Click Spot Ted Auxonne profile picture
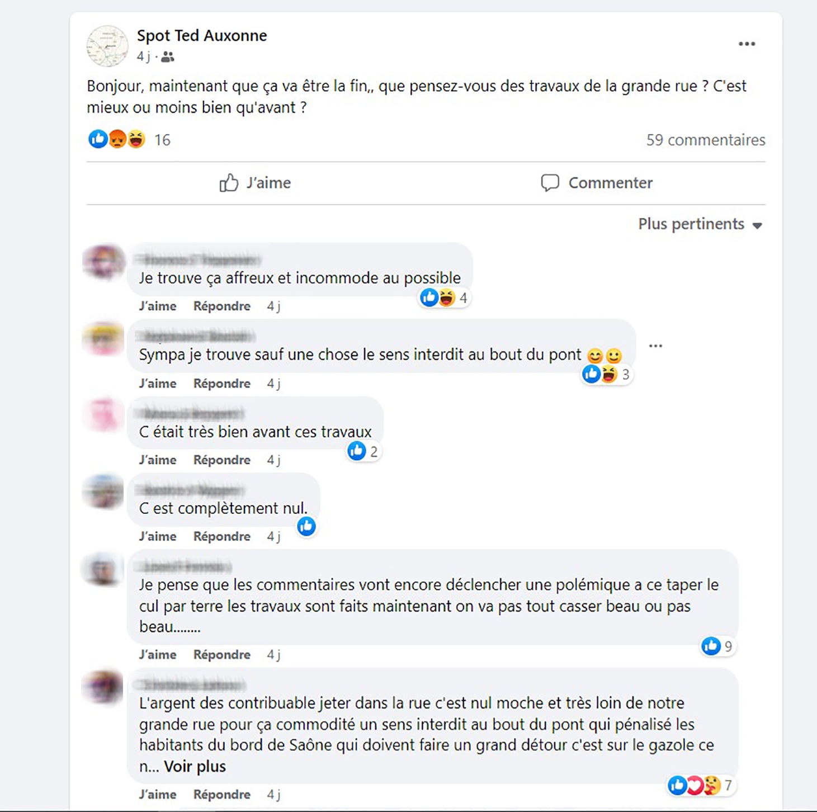 coord(107,46)
